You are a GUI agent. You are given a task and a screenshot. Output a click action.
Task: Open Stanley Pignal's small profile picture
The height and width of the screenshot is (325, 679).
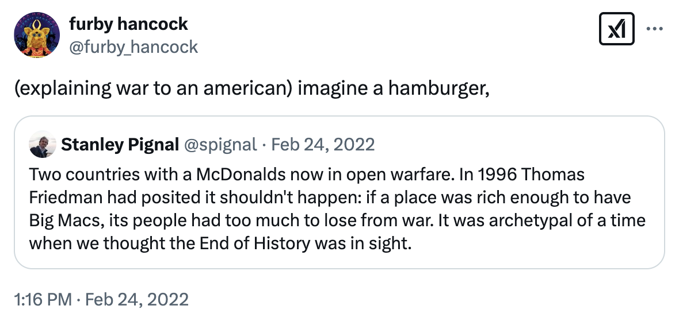[x=42, y=144]
